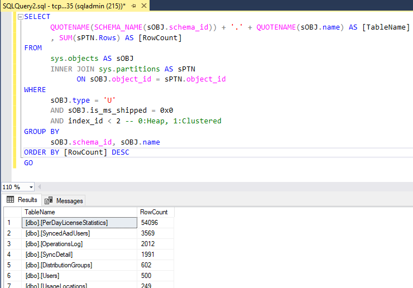413x288 pixels.
Task: Select all via the grid corner cell
Action: [12, 212]
